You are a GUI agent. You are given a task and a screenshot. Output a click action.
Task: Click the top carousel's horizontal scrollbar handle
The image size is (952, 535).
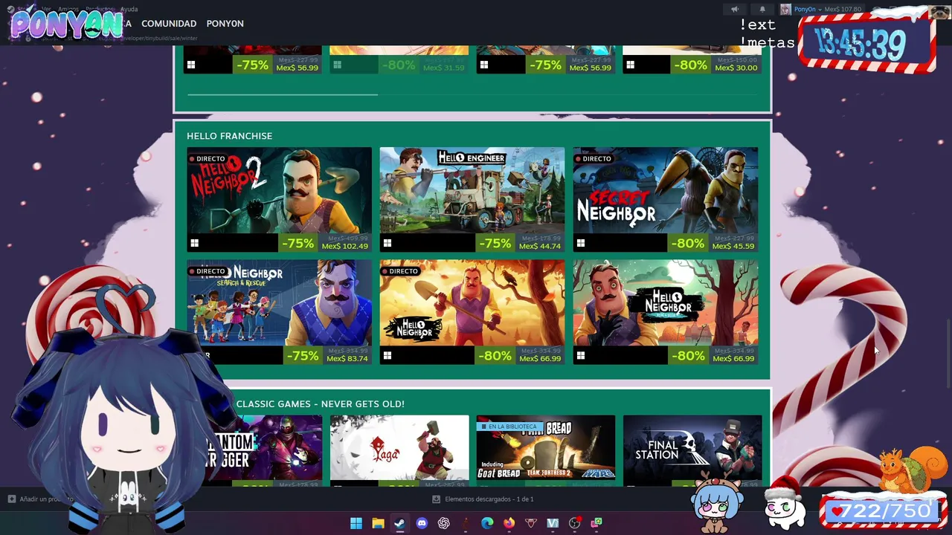click(x=283, y=94)
